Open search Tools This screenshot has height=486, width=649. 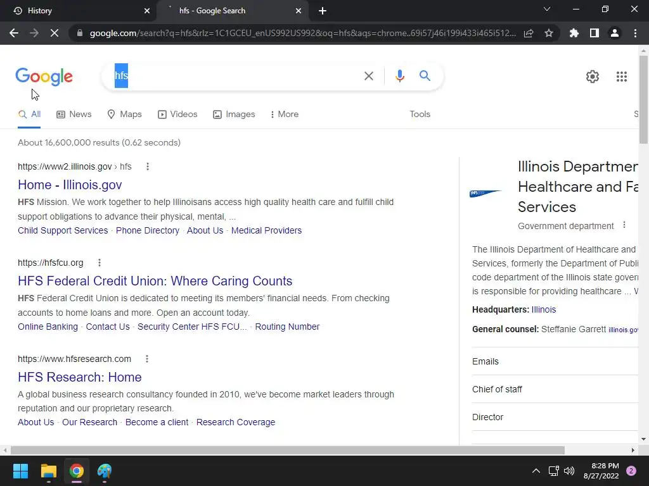point(420,114)
